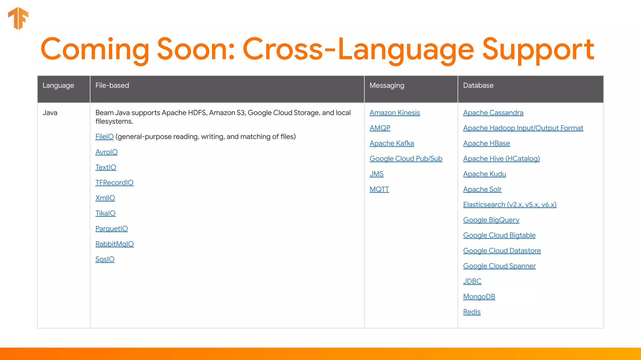Click the 'Beam Java supports Apache HDFS' paragraph
This screenshot has width=641, height=360.
(223, 117)
